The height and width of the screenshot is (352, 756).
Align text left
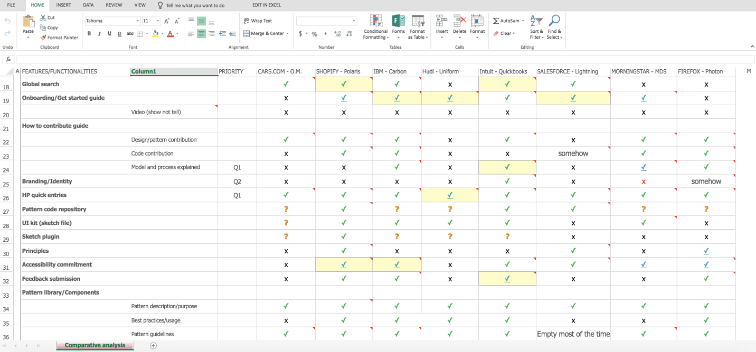(x=191, y=33)
